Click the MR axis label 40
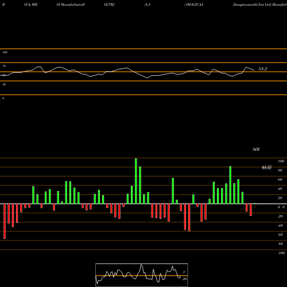 (x=280, y=189)
